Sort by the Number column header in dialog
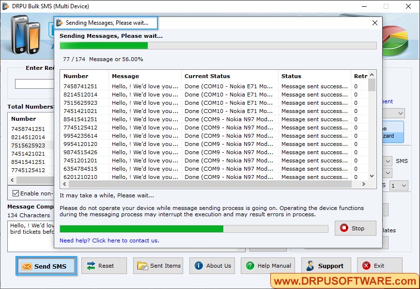Image resolution: width=420 pixels, height=289 pixels. [x=84, y=76]
